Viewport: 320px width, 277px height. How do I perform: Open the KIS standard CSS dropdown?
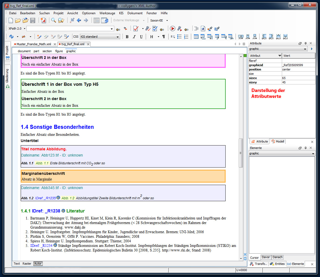coord(100,37)
